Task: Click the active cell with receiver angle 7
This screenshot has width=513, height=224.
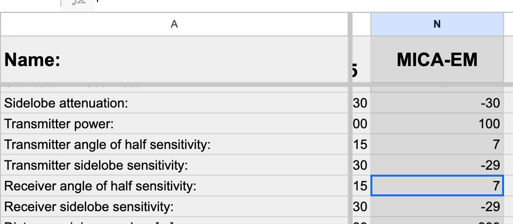Action: pyautogui.click(x=437, y=186)
